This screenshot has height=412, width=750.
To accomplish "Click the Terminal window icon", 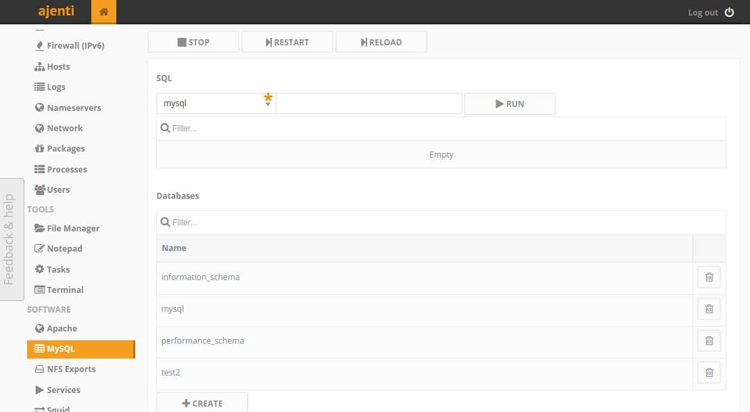I will coord(40,290).
